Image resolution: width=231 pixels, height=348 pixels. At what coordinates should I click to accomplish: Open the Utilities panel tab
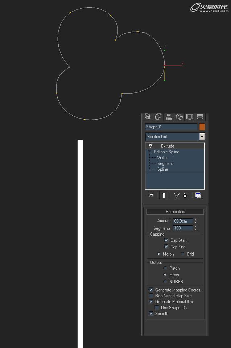click(x=200, y=117)
